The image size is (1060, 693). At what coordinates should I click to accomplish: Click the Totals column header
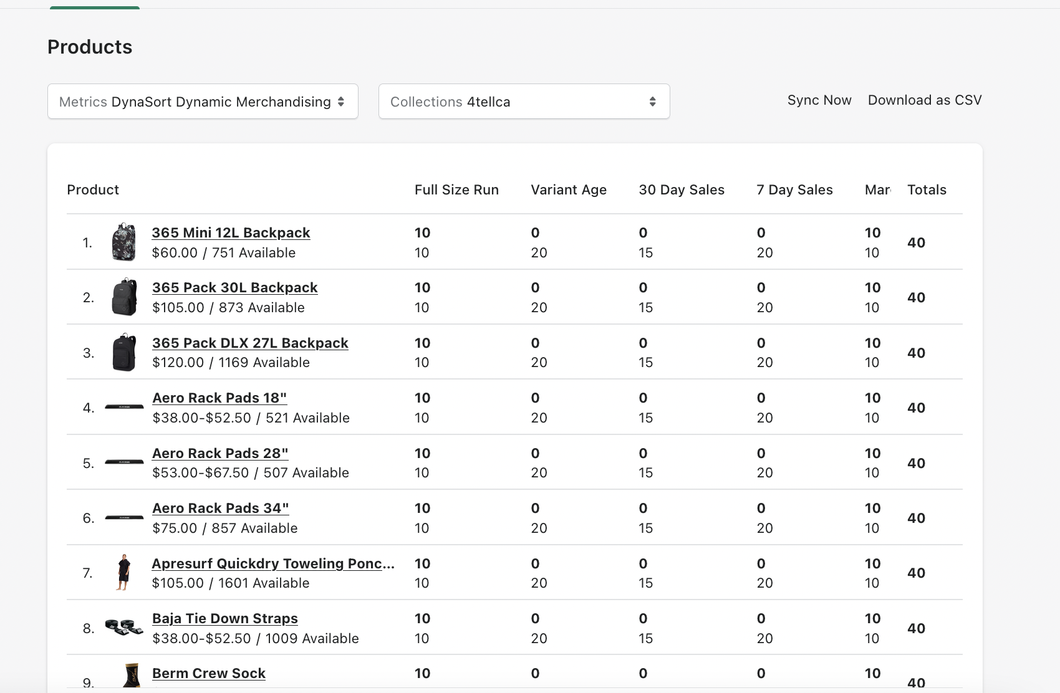point(927,190)
